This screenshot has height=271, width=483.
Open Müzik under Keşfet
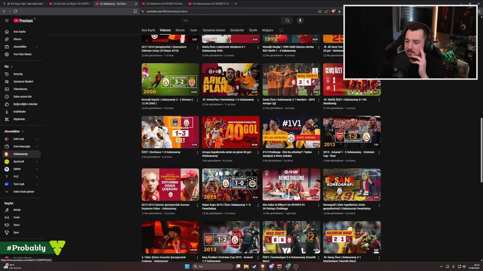[20, 210]
